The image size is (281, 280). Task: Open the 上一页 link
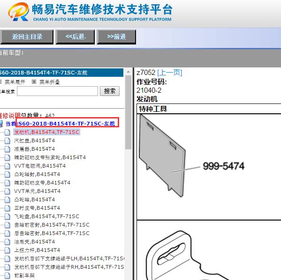tap(169, 73)
